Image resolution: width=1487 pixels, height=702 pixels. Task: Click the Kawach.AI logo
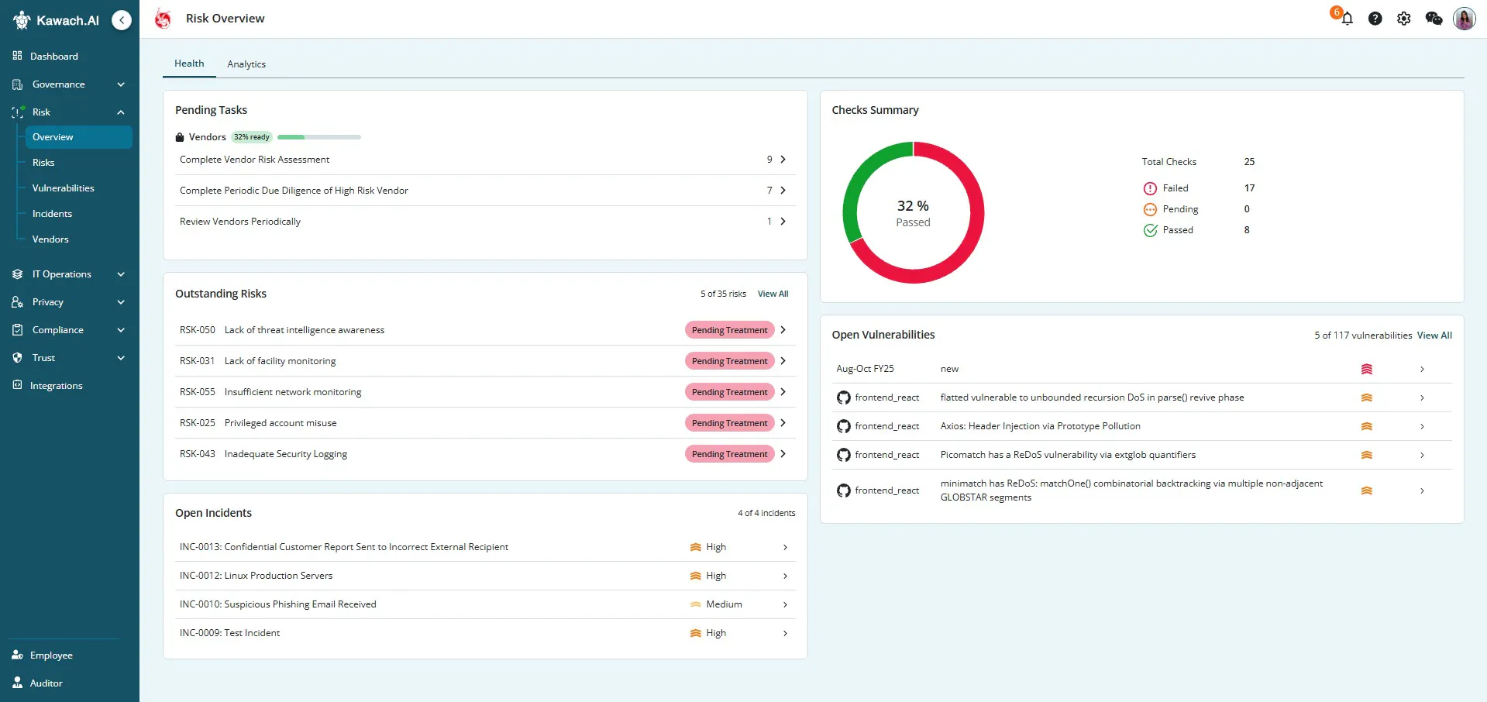57,20
